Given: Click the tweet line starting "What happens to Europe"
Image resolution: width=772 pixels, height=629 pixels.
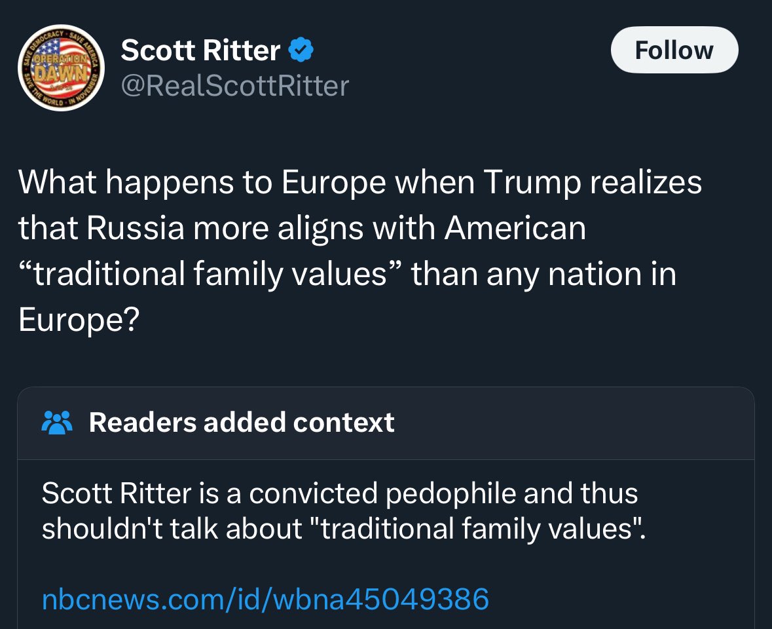Looking at the screenshot, I should 359,183.
